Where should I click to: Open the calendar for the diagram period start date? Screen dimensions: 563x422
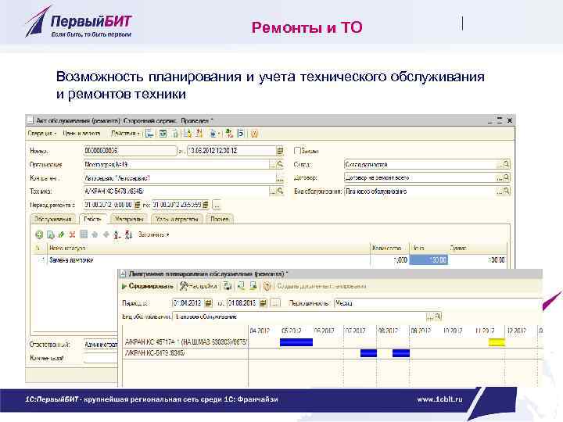[208, 303]
